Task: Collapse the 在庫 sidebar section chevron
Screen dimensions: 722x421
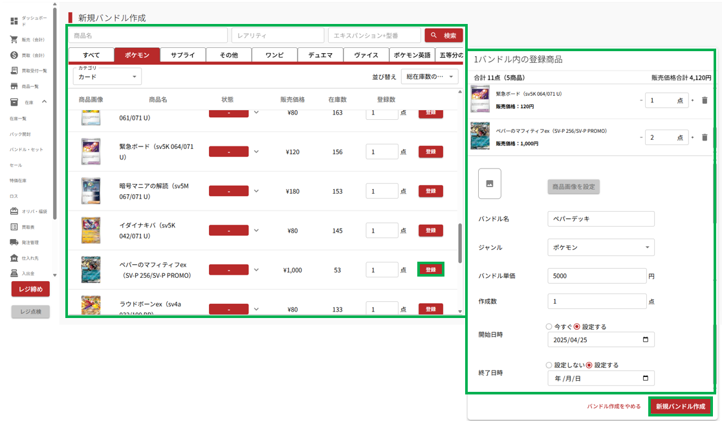Action: click(44, 102)
